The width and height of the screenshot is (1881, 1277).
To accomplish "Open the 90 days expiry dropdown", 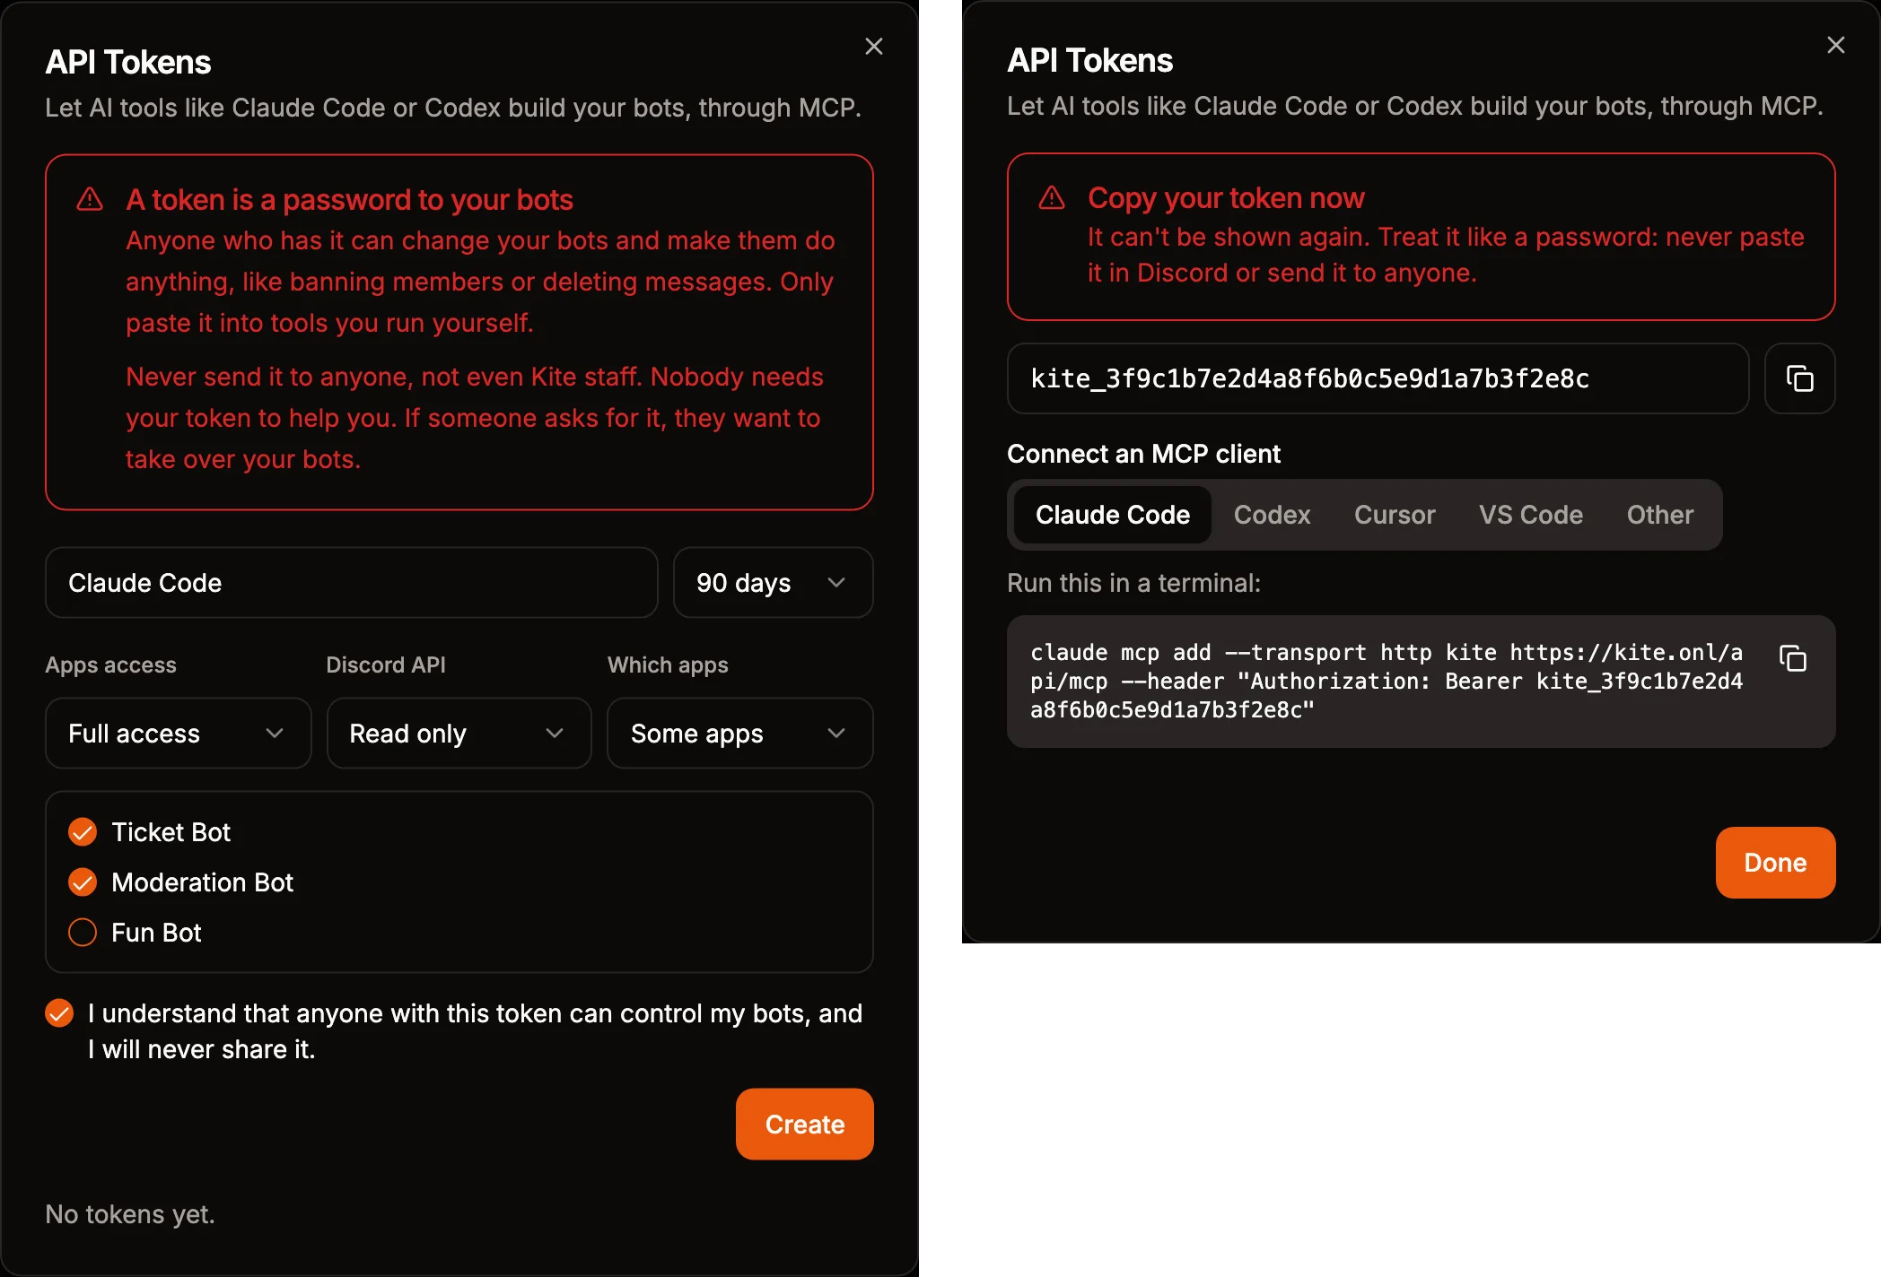I will (x=773, y=583).
